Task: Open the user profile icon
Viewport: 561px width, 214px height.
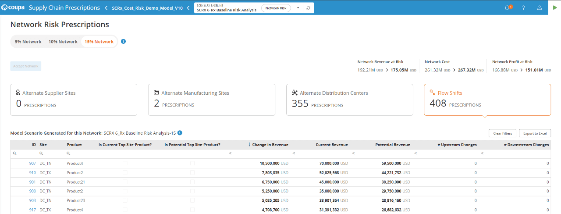Action: (x=540, y=8)
